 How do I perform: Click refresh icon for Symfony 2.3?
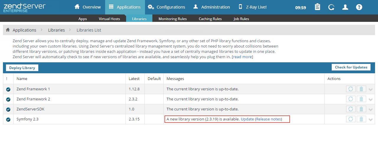(x=351, y=119)
